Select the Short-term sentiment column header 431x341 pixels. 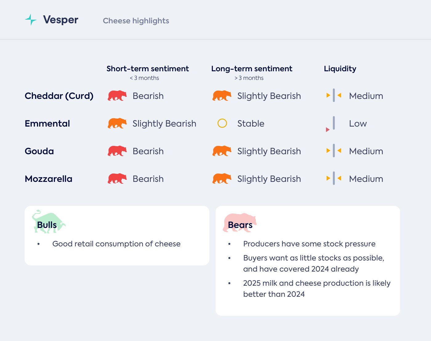[x=147, y=69]
